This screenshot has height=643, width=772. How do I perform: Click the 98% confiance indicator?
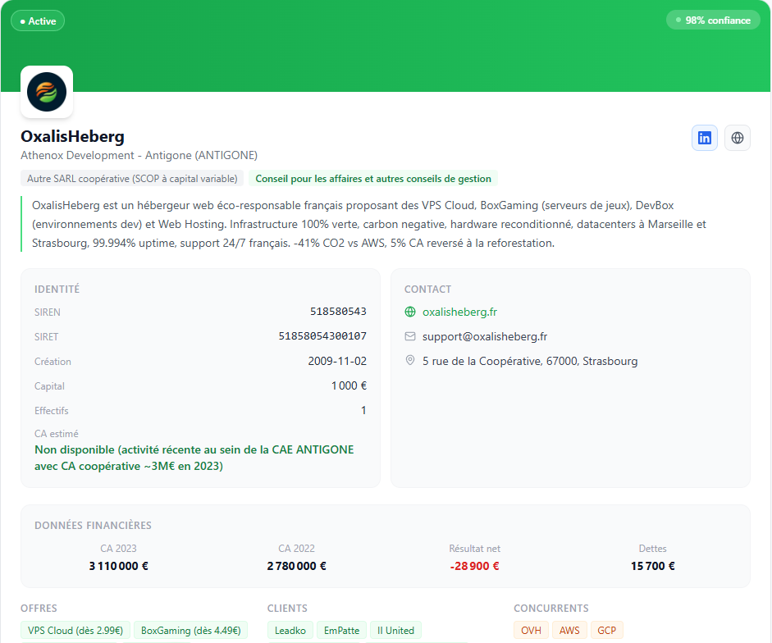pos(713,20)
